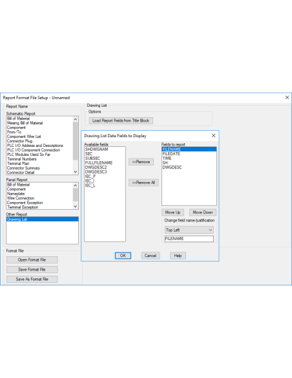Select Connector Summary report
The height and width of the screenshot is (378, 292).
(x=39, y=168)
